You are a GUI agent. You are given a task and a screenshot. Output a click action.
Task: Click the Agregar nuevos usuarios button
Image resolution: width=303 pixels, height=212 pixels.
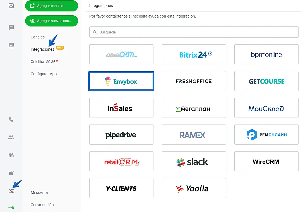(x=52, y=21)
